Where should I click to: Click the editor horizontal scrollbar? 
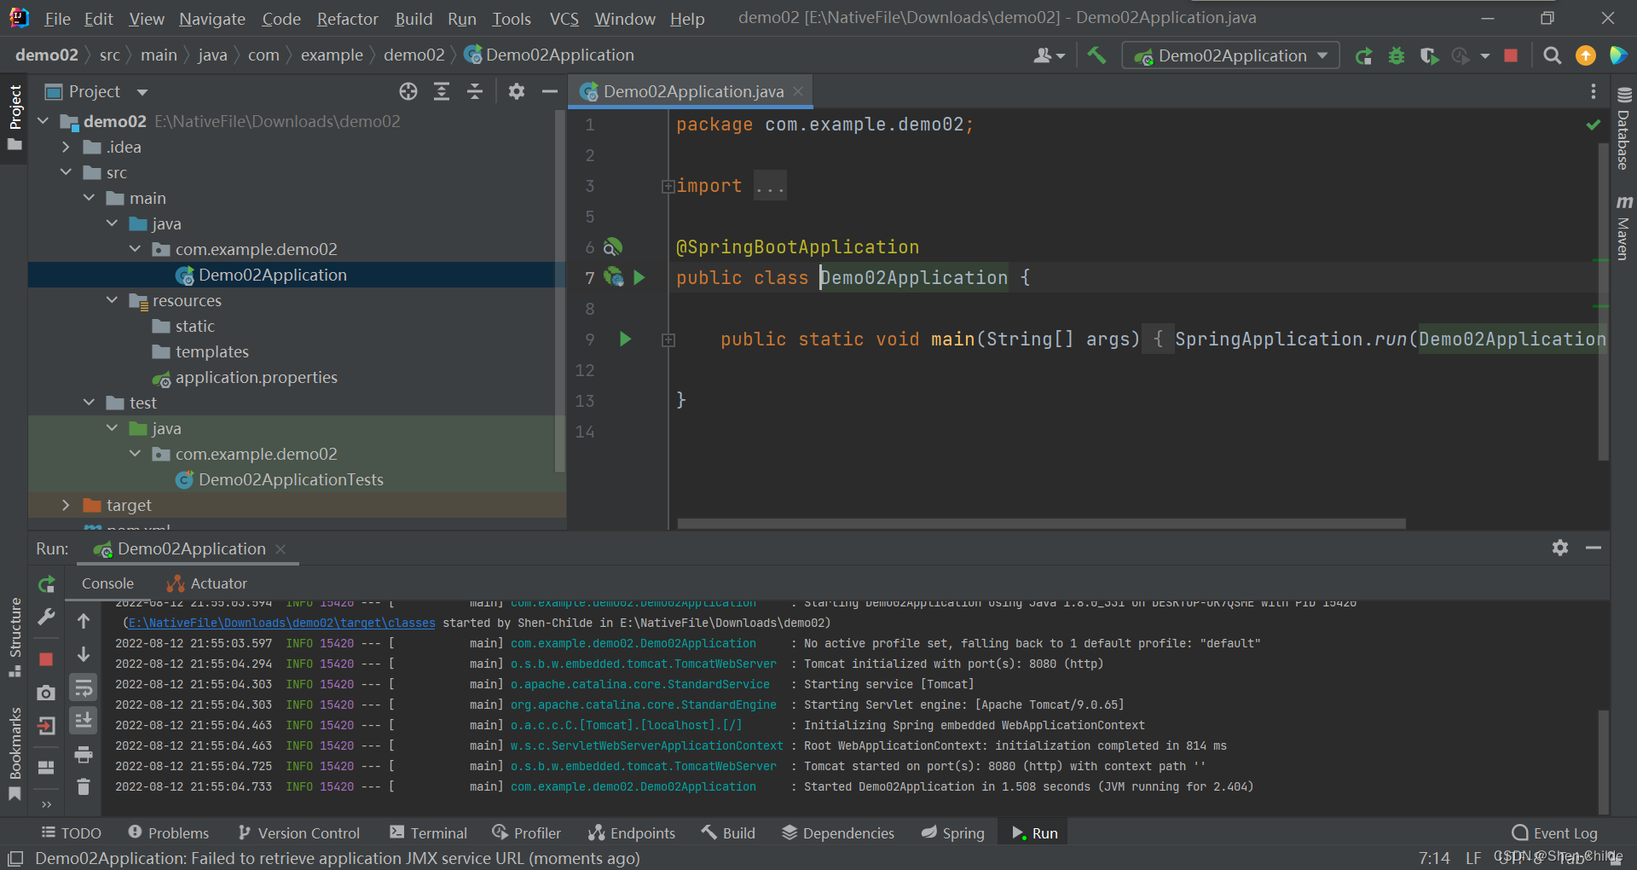tap(1041, 523)
